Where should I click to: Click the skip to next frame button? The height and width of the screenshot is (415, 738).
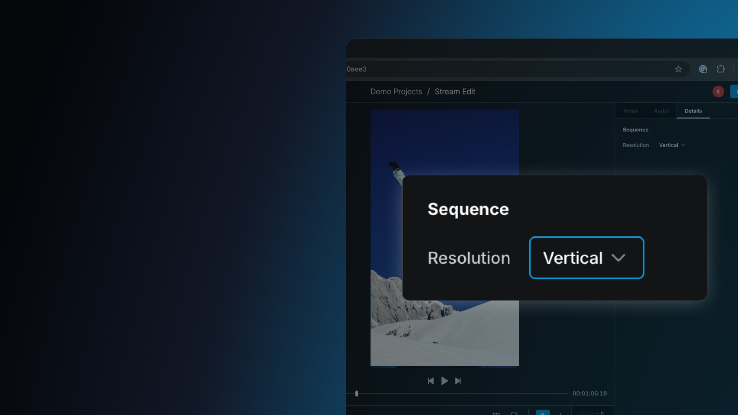click(458, 381)
